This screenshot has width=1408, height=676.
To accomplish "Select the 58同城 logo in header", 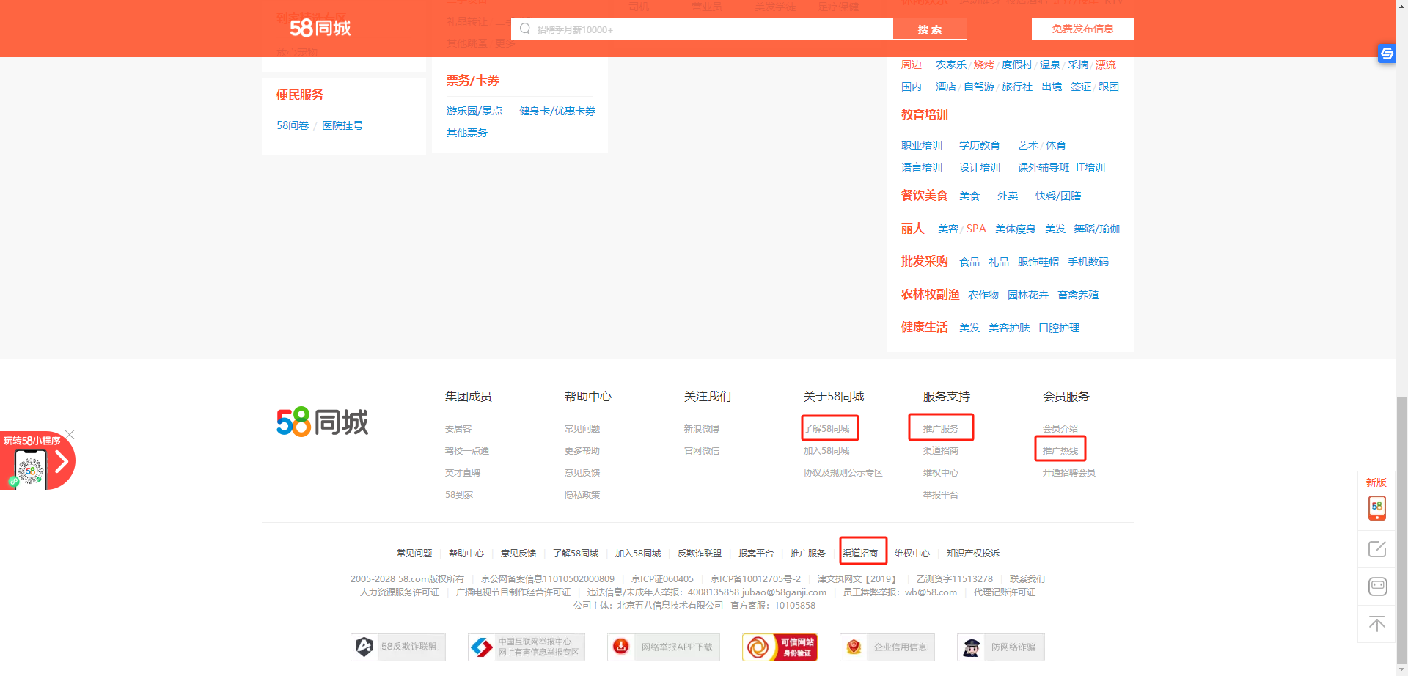I will (317, 28).
